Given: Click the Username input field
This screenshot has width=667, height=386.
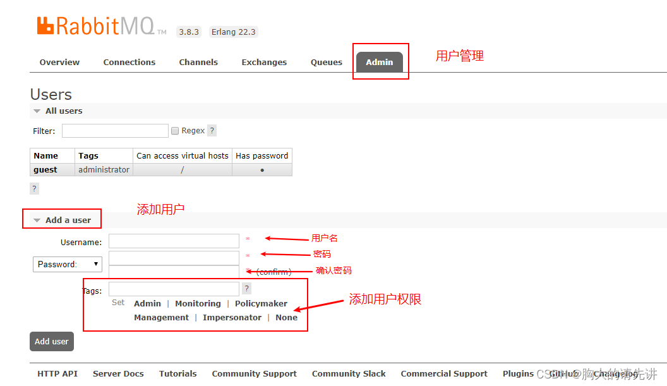Looking at the screenshot, I should click(x=174, y=241).
